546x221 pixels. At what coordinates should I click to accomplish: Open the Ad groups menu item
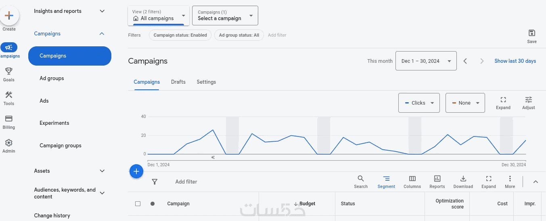pyautogui.click(x=52, y=78)
